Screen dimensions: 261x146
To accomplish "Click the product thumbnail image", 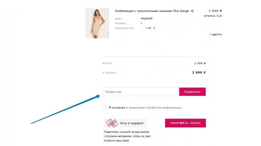I will click(97, 23).
